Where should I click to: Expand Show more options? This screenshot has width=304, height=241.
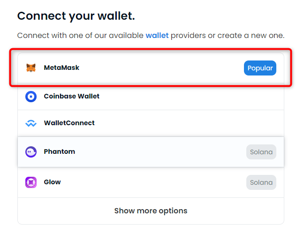pos(151,211)
